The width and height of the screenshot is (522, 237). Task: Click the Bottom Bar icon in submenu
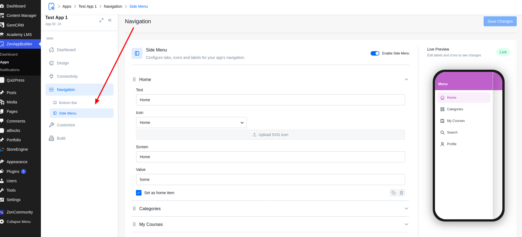pyautogui.click(x=55, y=103)
